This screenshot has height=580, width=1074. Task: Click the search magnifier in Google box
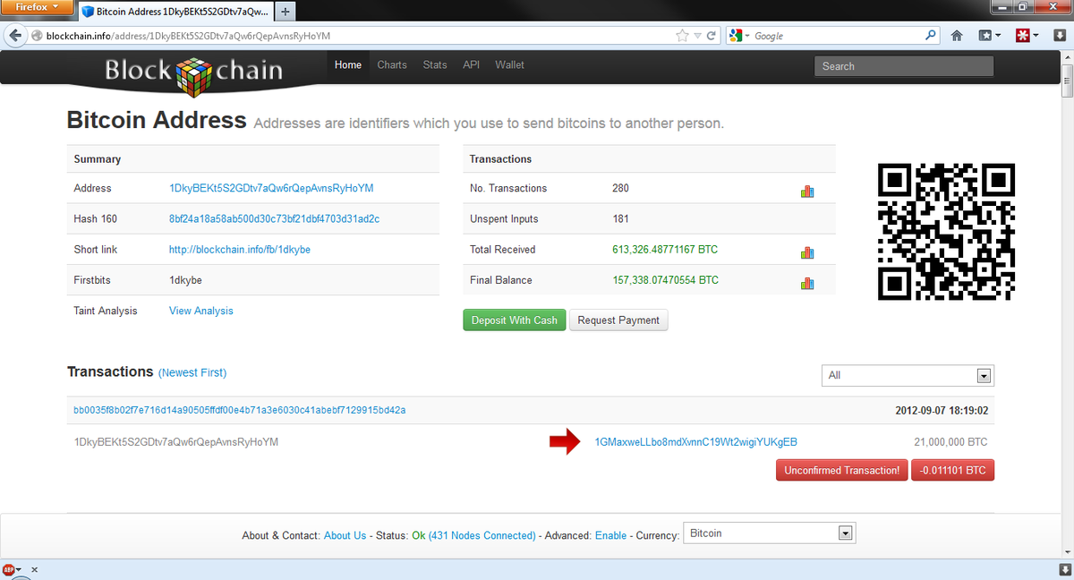click(x=931, y=36)
